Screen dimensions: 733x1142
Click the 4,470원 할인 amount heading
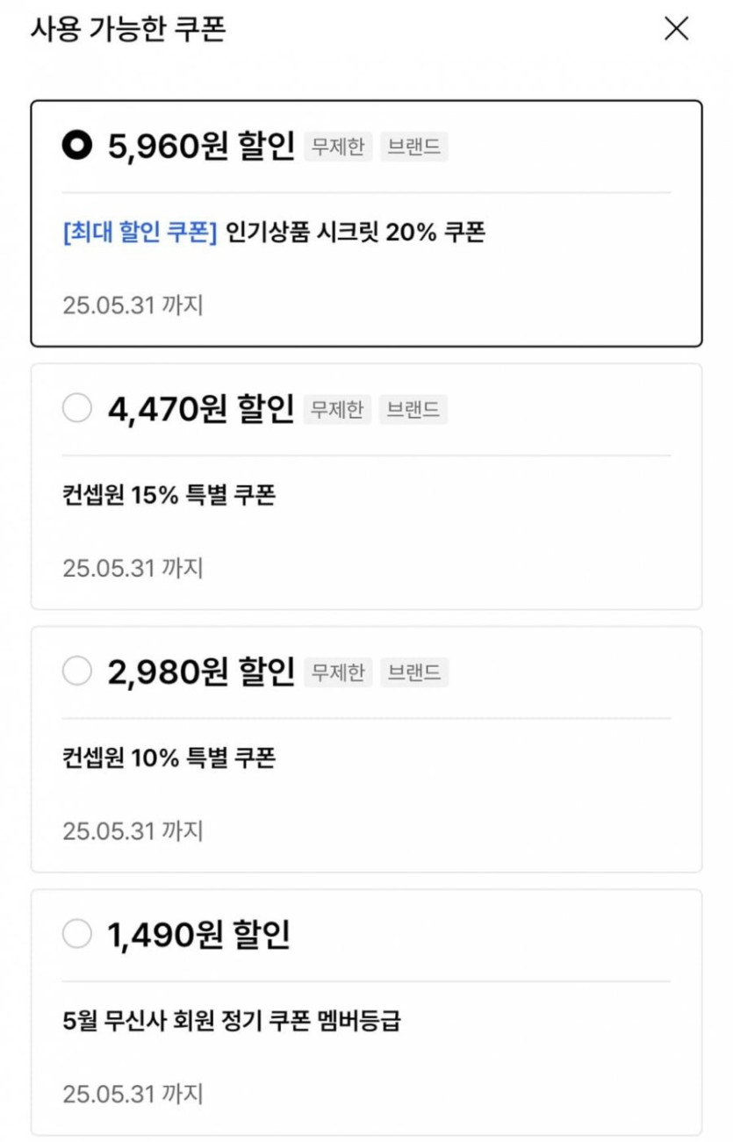pos(201,409)
